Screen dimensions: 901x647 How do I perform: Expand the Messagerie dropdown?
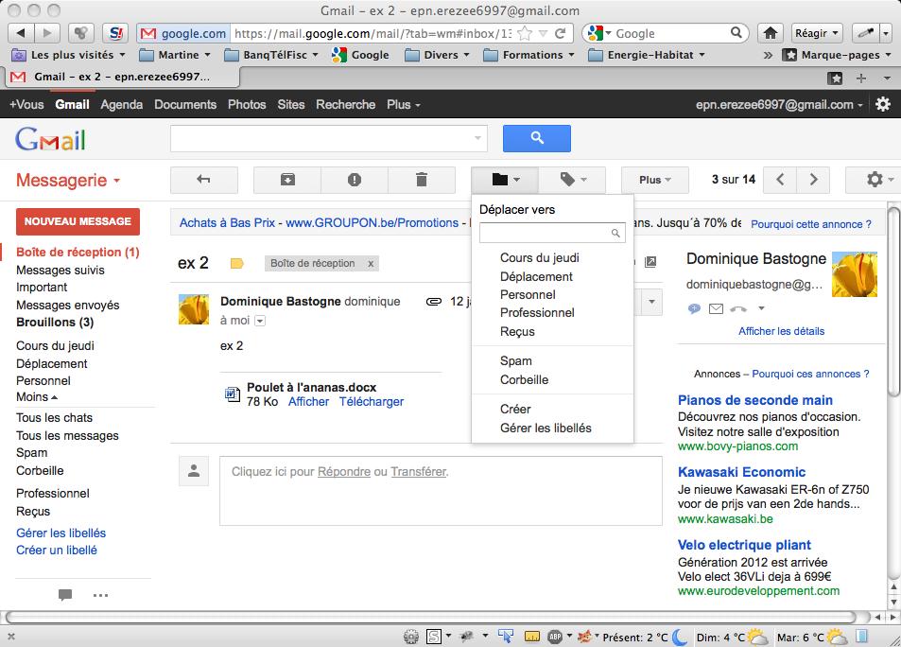click(68, 180)
